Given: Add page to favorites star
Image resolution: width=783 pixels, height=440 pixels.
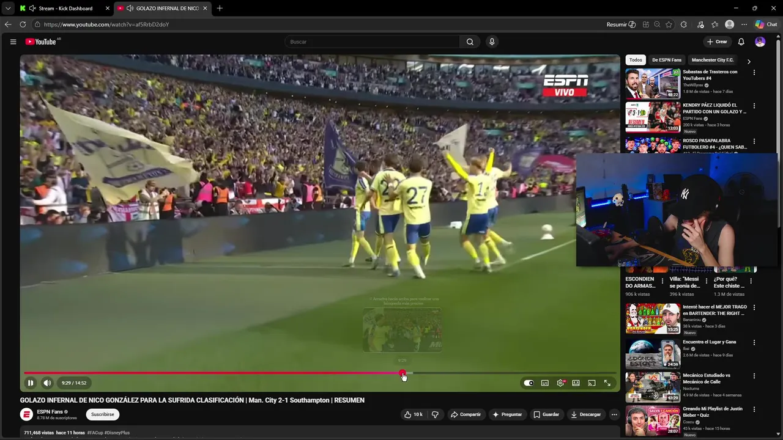Looking at the screenshot, I should 669,24.
